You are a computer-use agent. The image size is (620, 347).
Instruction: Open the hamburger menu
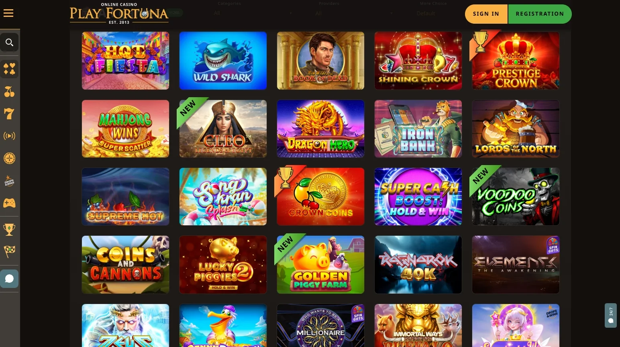pyautogui.click(x=8, y=13)
